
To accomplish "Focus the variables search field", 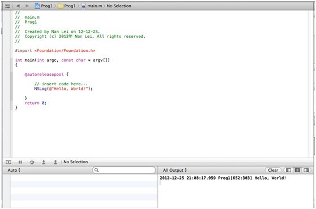I will [124, 170].
